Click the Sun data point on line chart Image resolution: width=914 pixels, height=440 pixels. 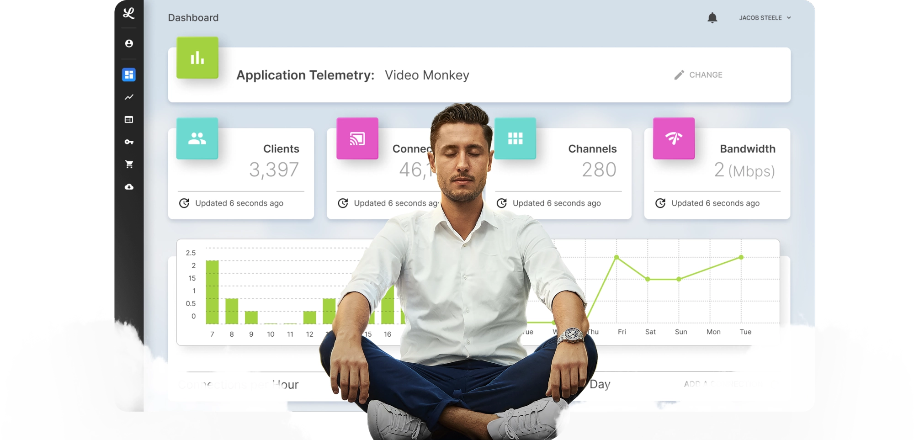[679, 279]
